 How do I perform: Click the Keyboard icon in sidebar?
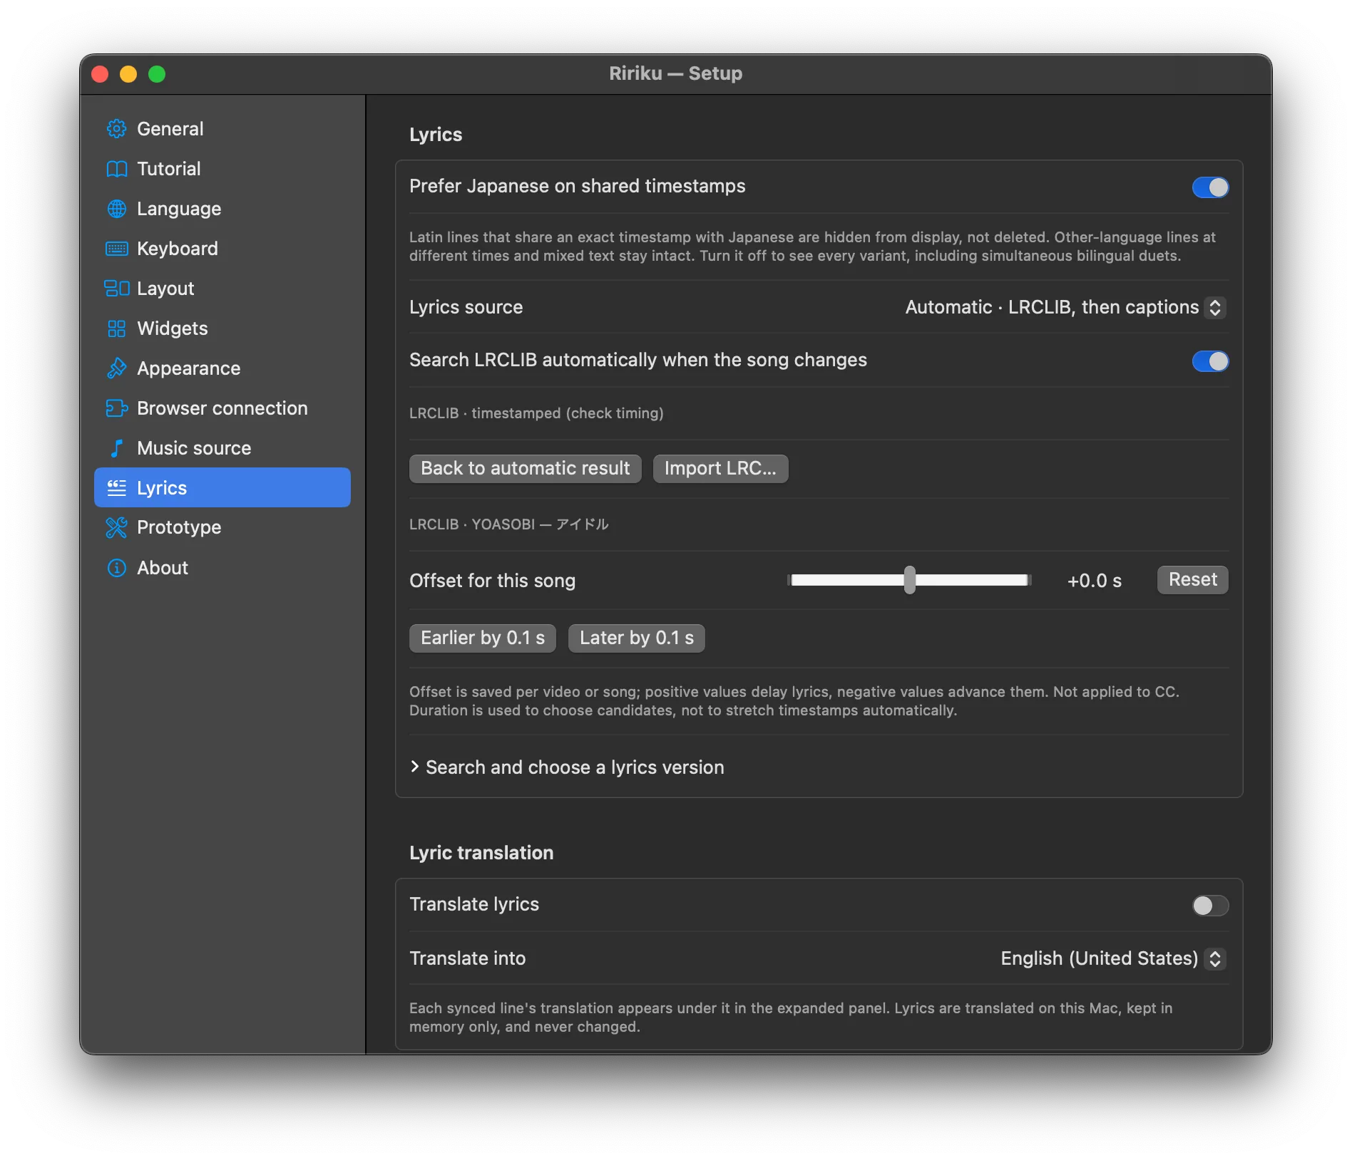tap(116, 249)
